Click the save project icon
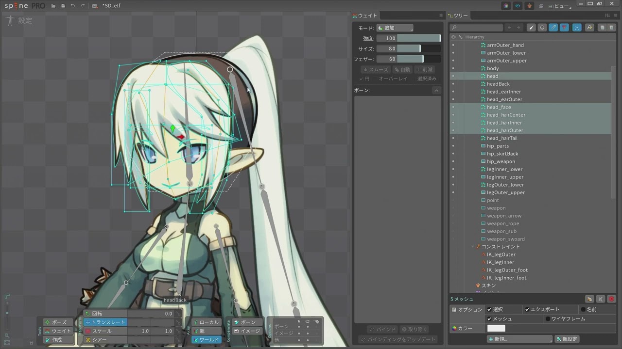The height and width of the screenshot is (349, 622). [x=63, y=6]
